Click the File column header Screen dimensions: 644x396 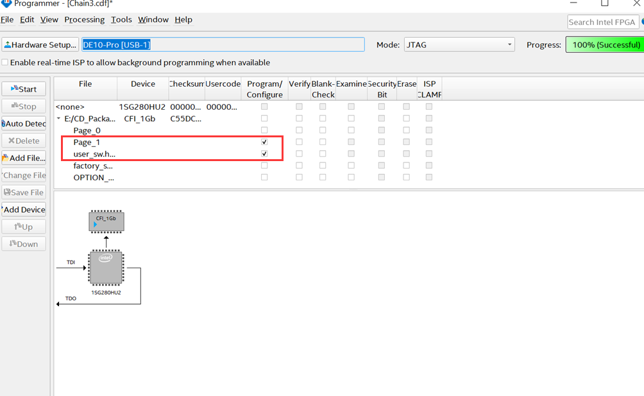click(x=85, y=89)
